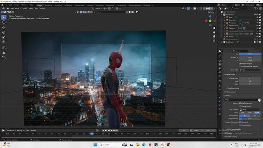Click the Compression percentage slider
Screen dimensions: 263x148
click(x=250, y=119)
